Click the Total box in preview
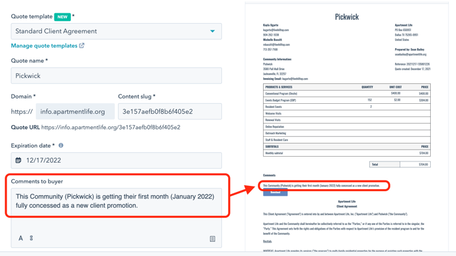 click(x=400, y=165)
